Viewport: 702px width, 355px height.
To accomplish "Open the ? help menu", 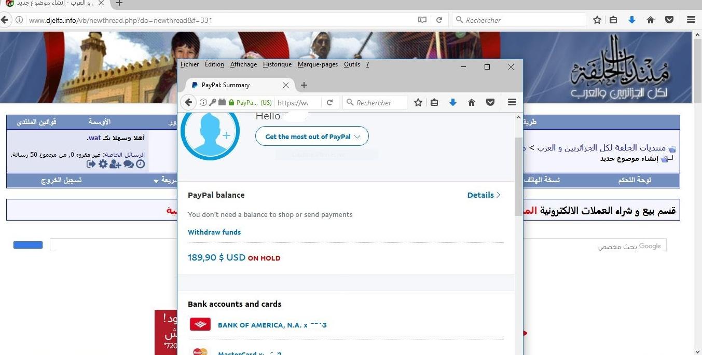I will pyautogui.click(x=367, y=64).
